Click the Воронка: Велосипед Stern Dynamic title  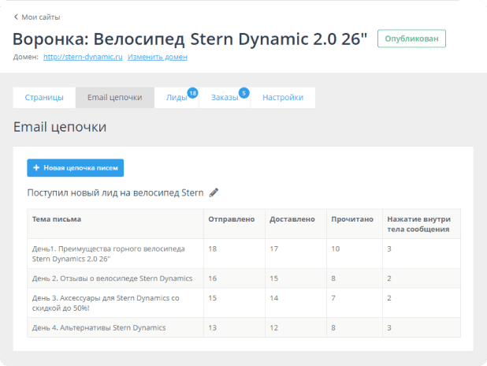click(x=190, y=39)
